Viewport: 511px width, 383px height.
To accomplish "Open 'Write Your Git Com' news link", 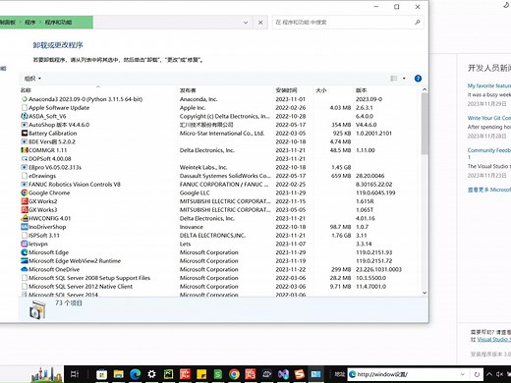I will click(x=489, y=118).
